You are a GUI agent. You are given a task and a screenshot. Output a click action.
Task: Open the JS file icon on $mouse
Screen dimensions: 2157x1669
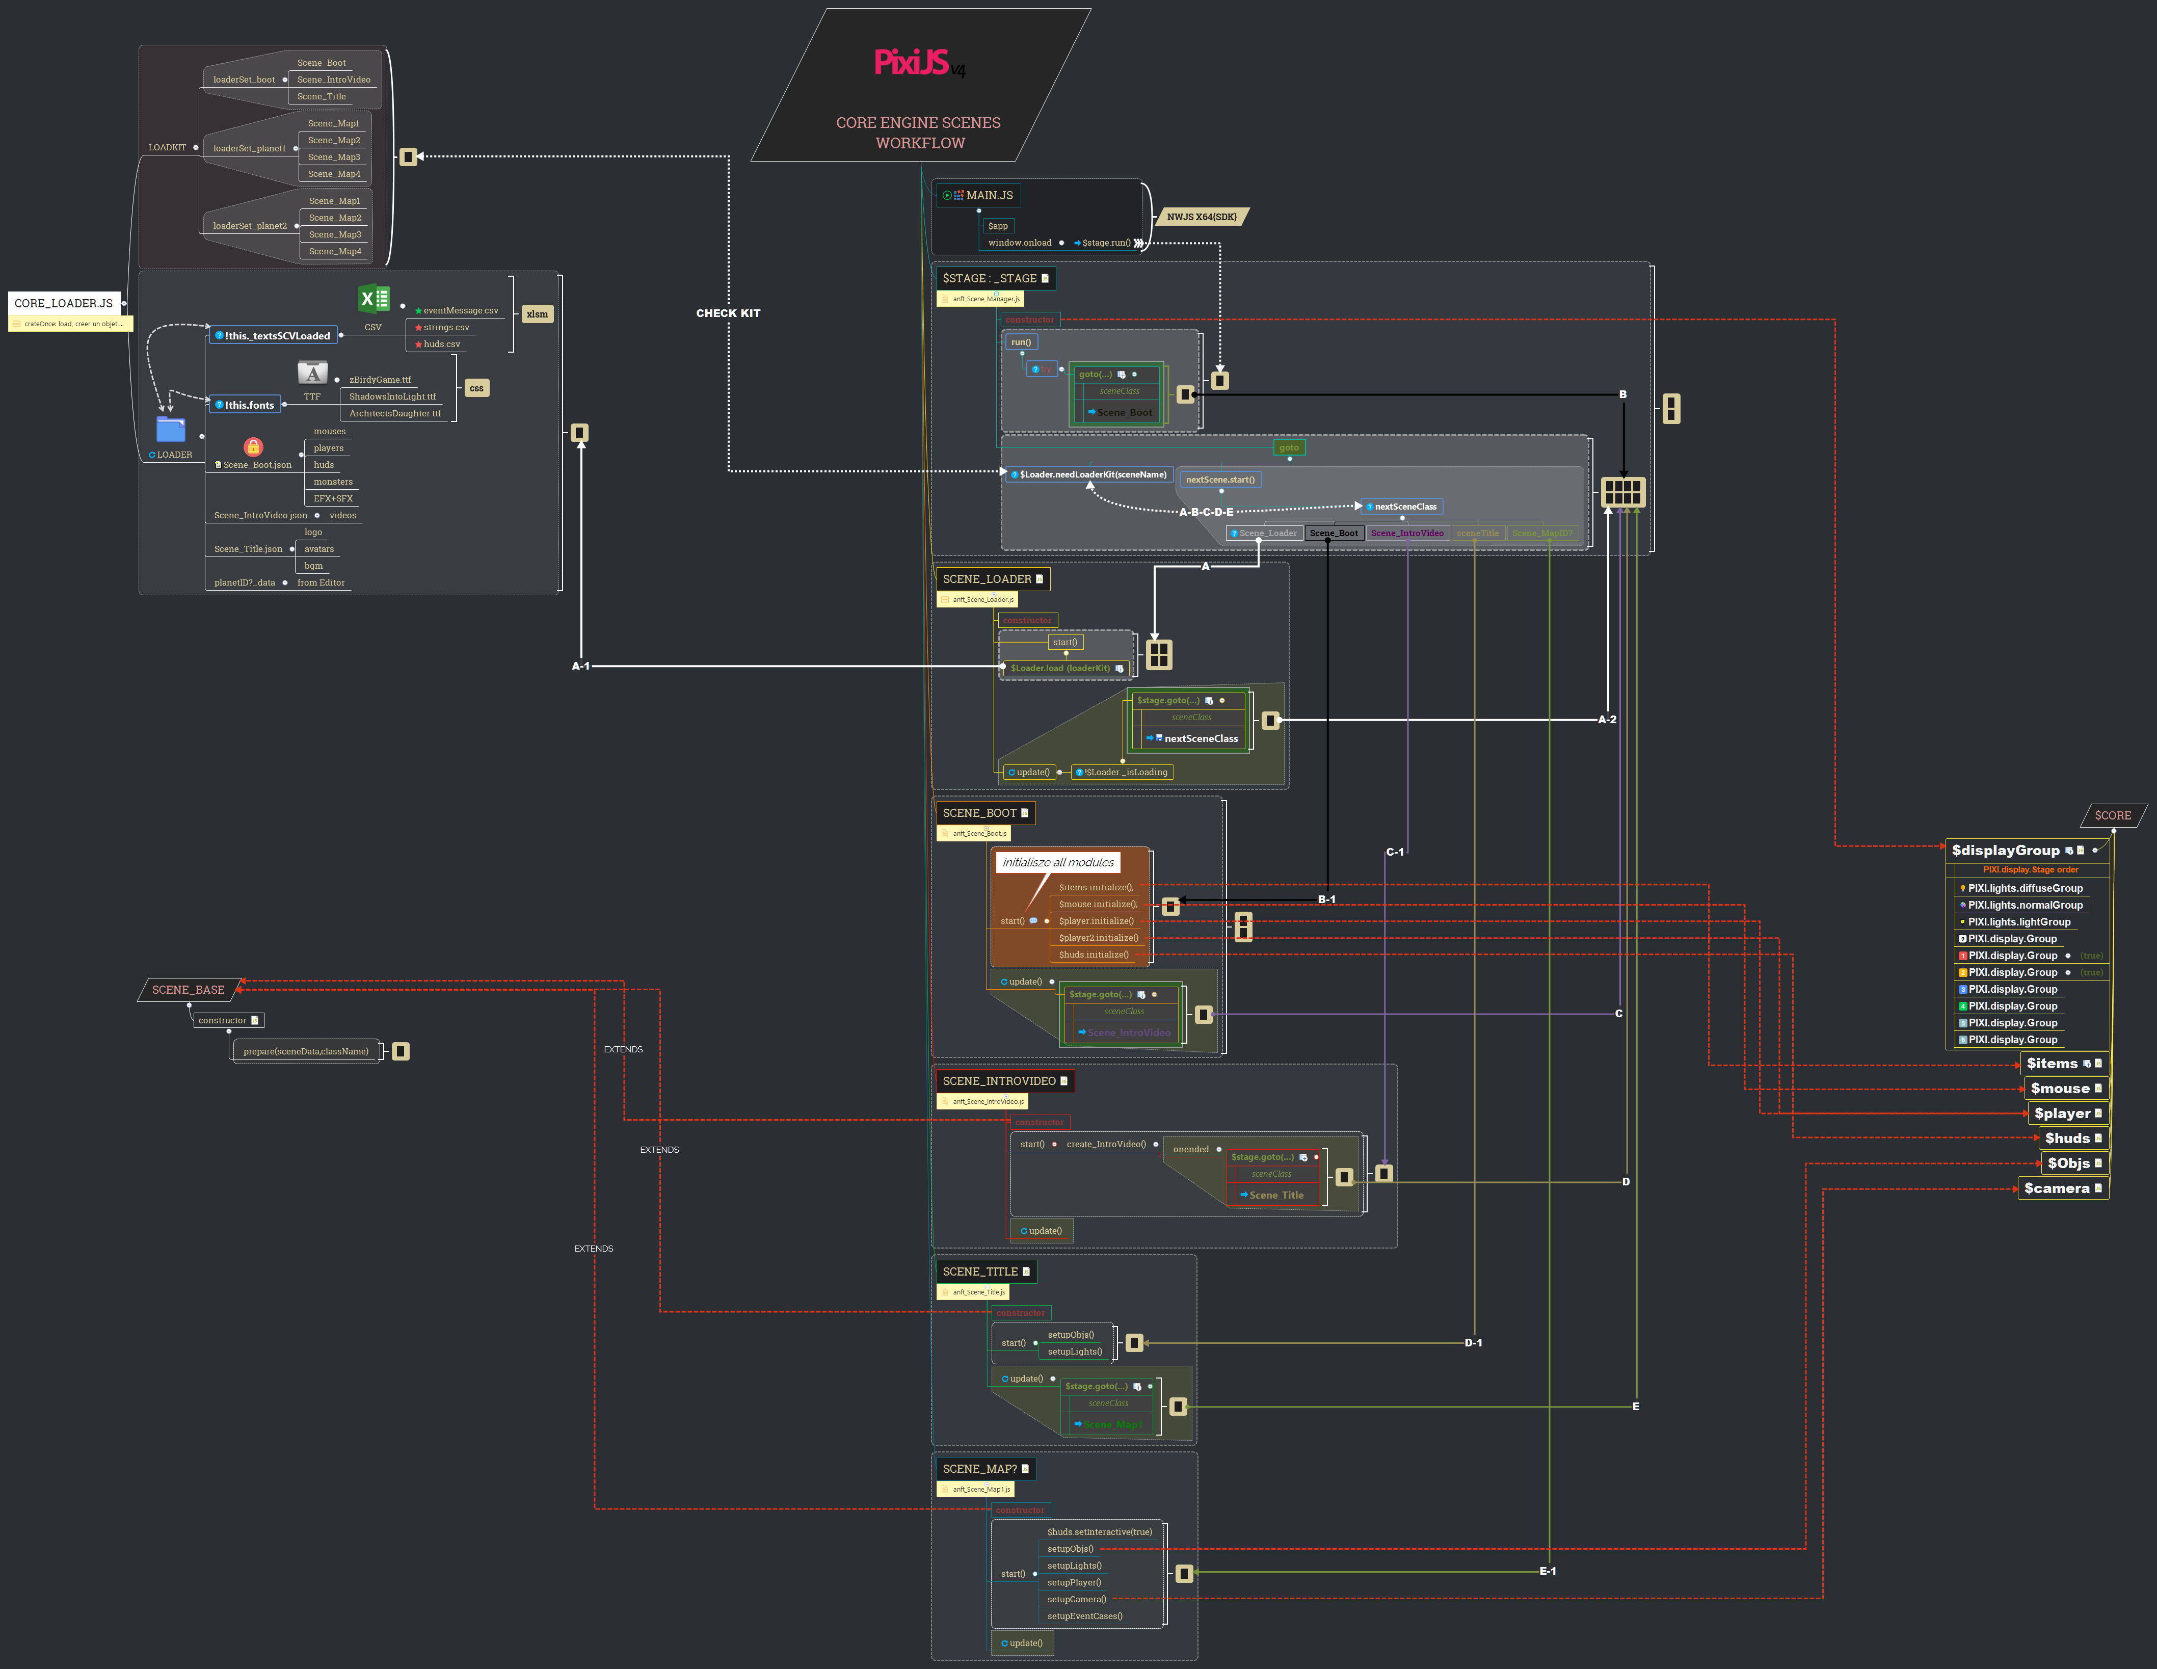coord(2098,1089)
